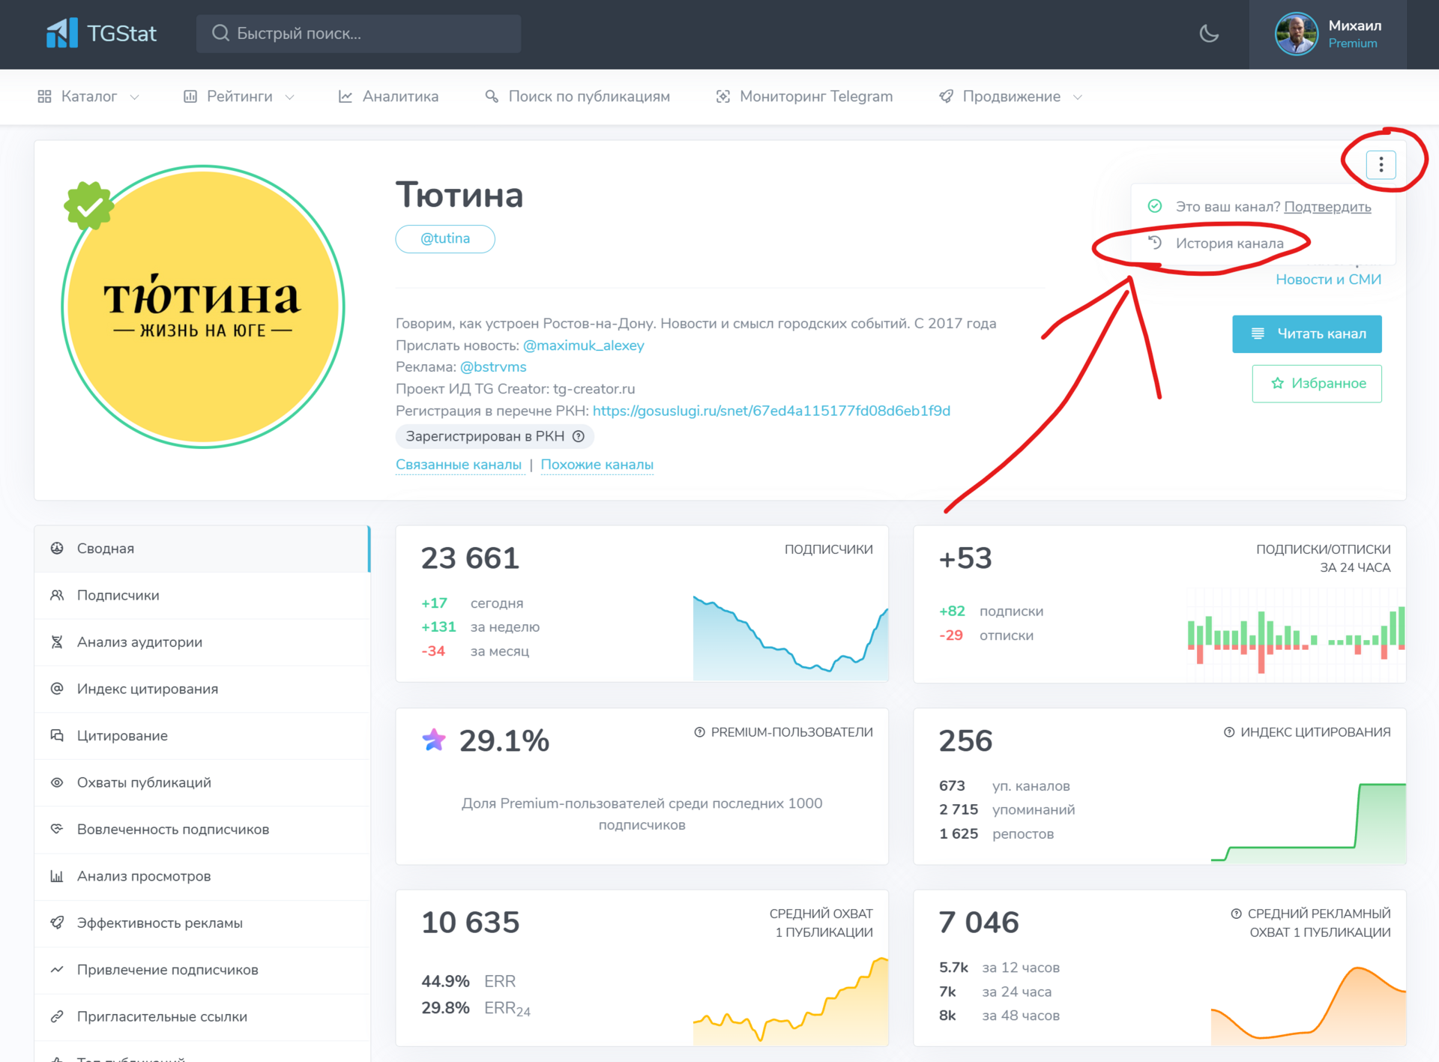Click the Подтвердить channel link
The height and width of the screenshot is (1062, 1439).
click(x=1327, y=206)
